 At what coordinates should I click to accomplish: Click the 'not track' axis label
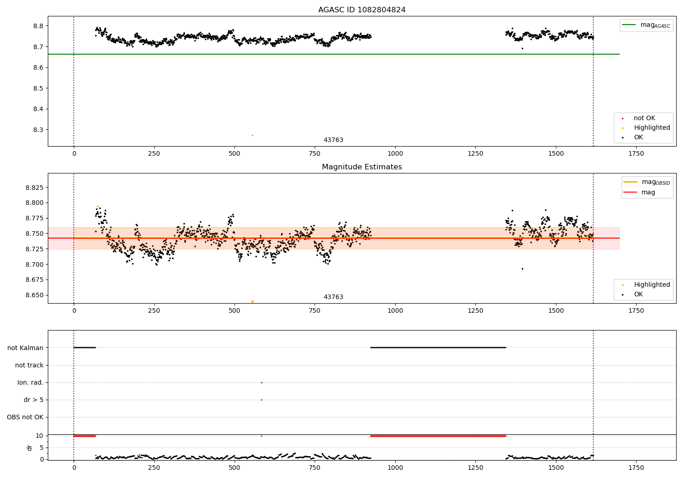[x=29, y=365]
